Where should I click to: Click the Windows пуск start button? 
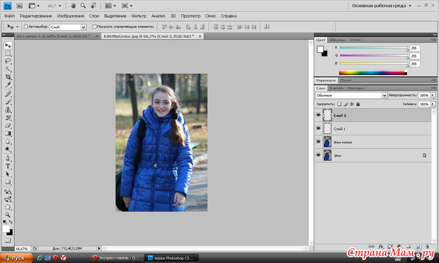pos(16,258)
